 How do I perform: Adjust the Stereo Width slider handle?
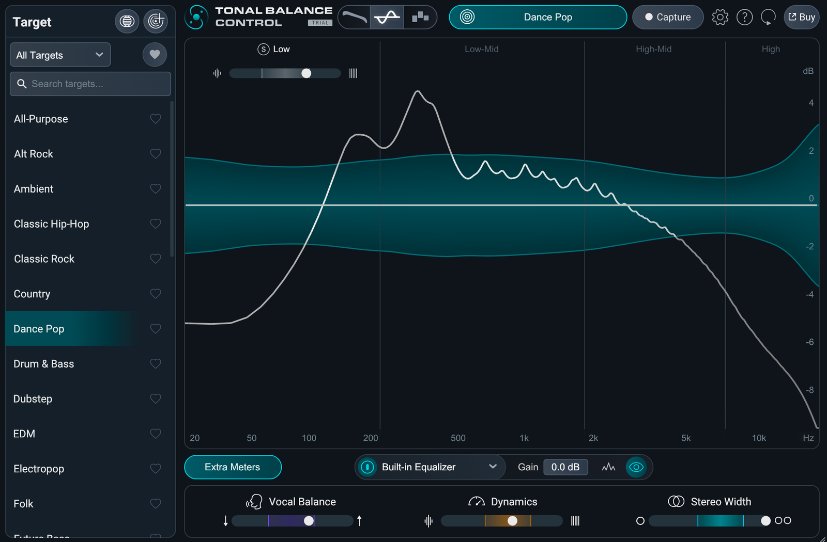765,521
